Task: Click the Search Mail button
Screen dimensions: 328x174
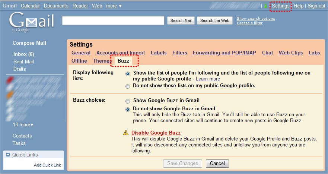Action: (181, 20)
